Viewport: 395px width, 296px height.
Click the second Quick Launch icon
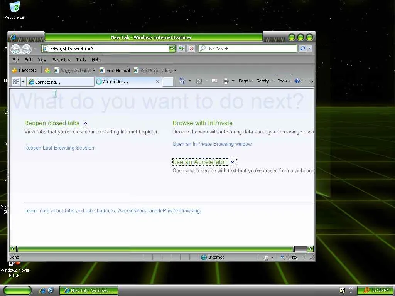pos(51,290)
